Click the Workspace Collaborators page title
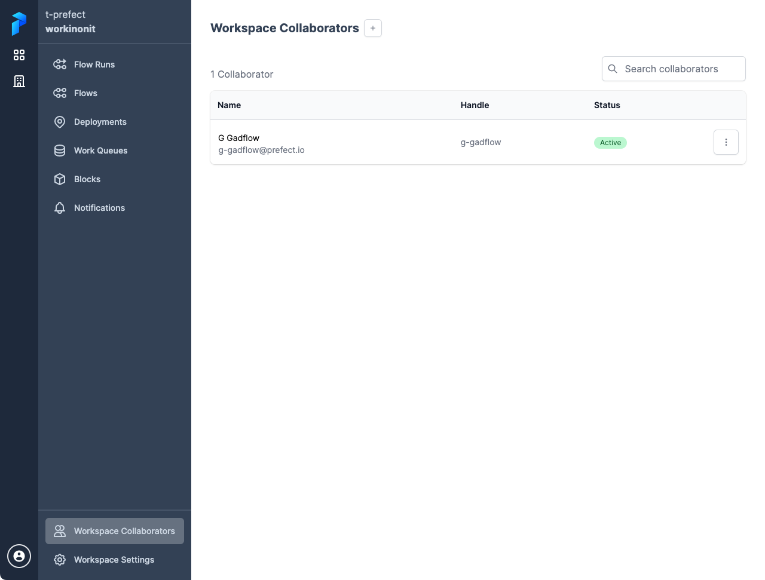 pos(284,28)
